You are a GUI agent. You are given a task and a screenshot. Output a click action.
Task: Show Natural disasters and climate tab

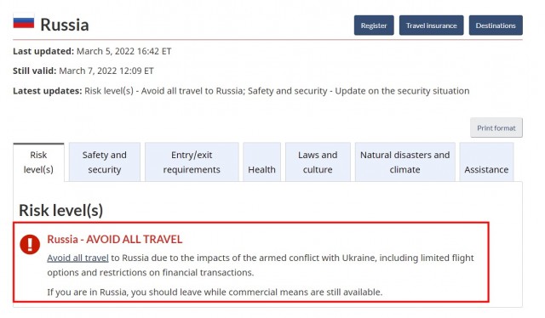click(405, 162)
